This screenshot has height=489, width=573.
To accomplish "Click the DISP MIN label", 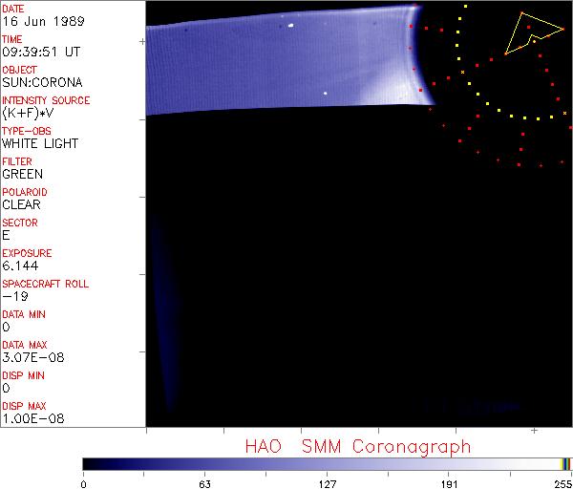I will [23, 375].
